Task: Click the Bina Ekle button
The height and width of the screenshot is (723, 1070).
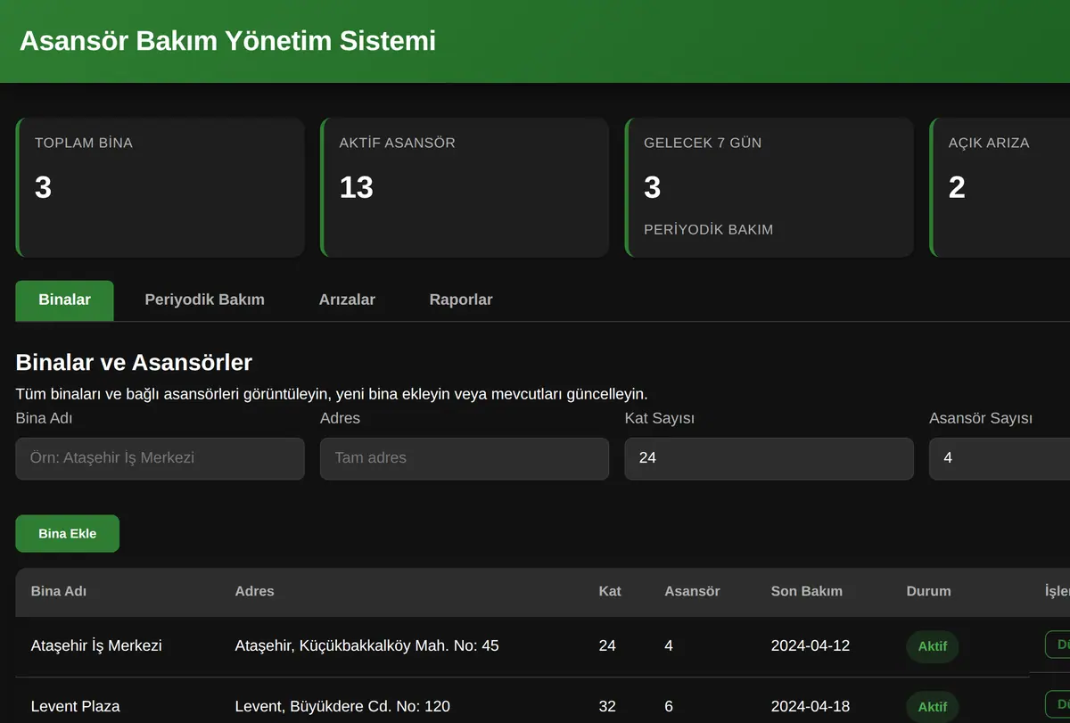Action: pyautogui.click(x=68, y=534)
